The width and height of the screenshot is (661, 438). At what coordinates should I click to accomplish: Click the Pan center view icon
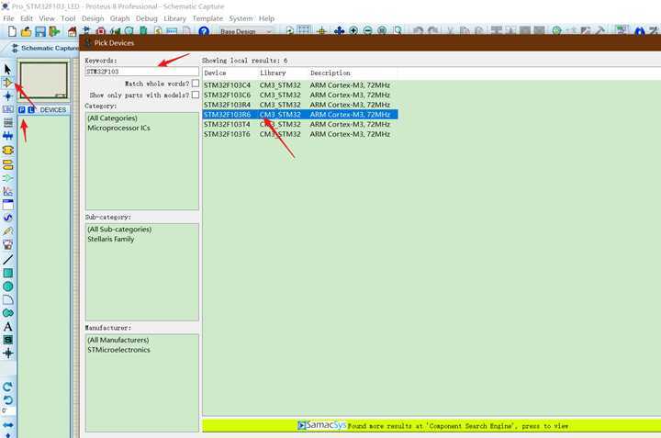[339, 31]
